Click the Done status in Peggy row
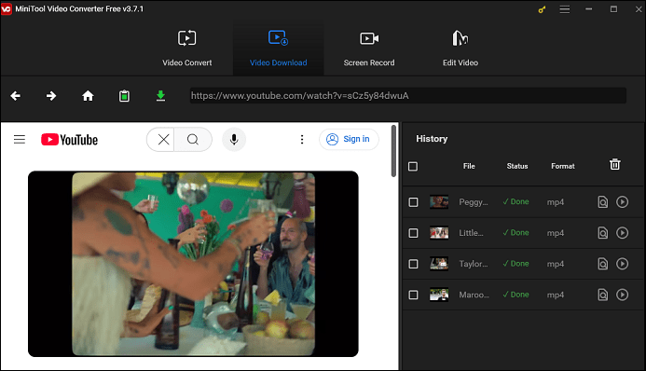The width and height of the screenshot is (646, 371). click(515, 201)
